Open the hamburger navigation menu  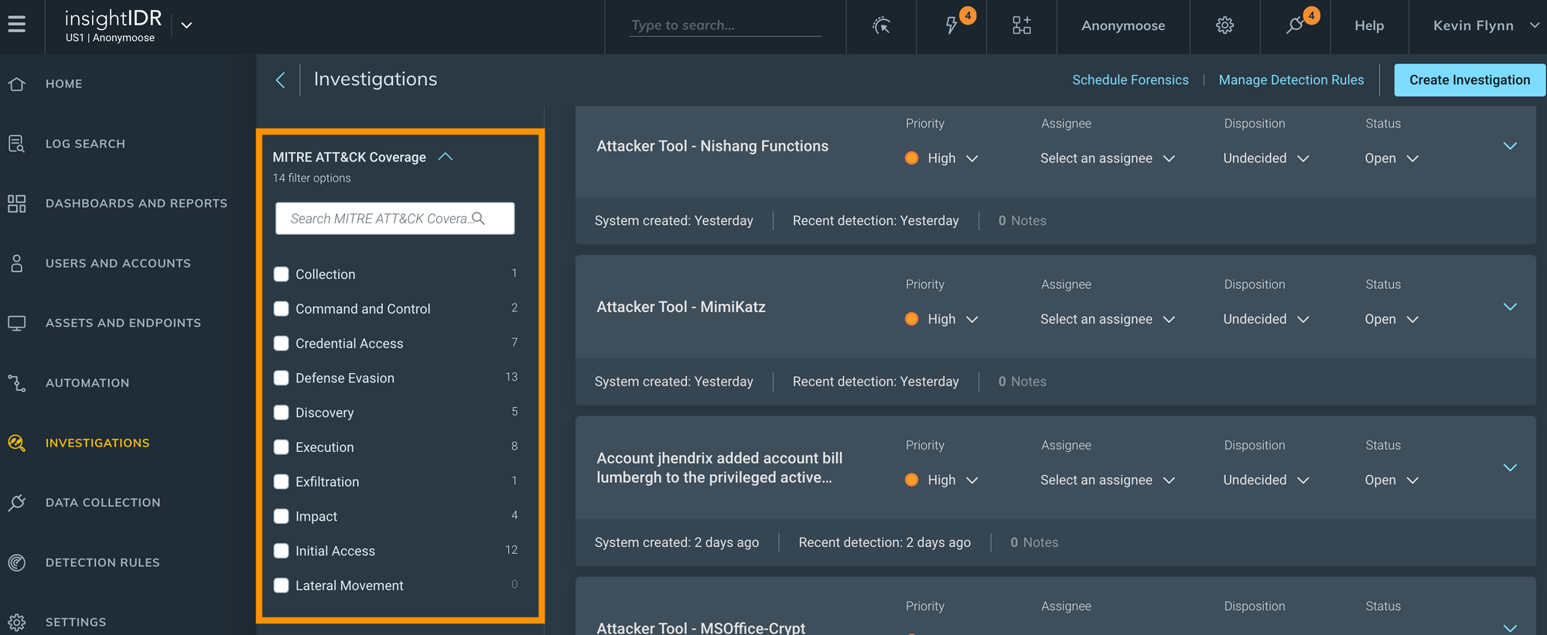tap(17, 25)
